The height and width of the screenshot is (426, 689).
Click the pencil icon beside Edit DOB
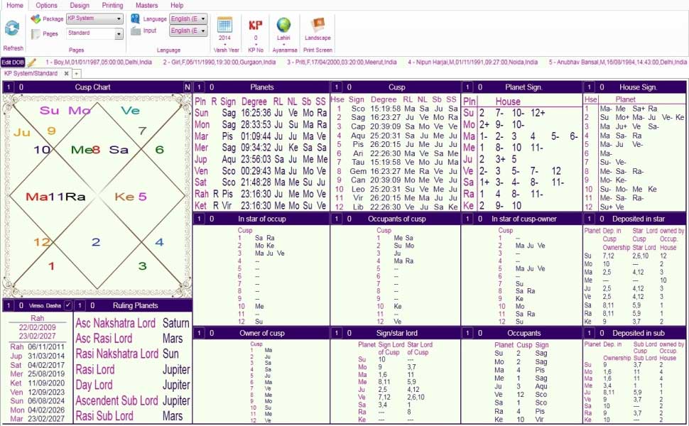point(31,62)
